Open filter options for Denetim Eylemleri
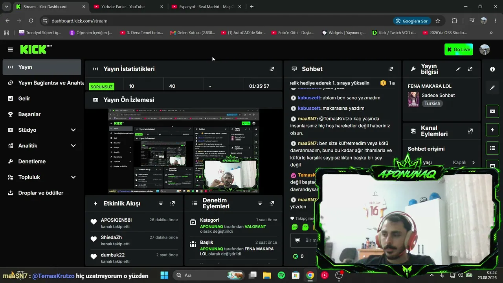Viewport: 503px width, 283px height. 260,203
